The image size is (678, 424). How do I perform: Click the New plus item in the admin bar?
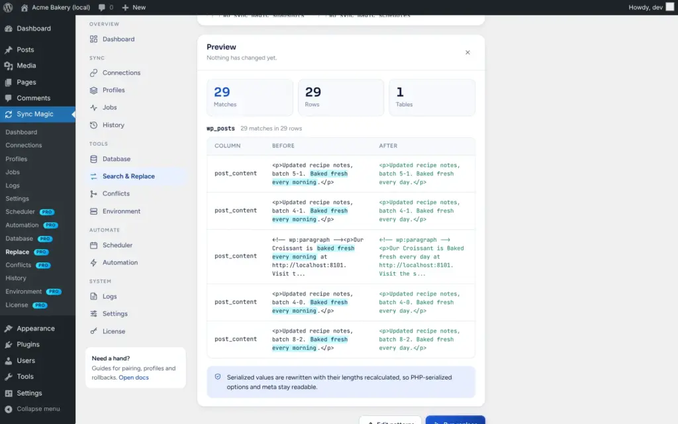134,7
